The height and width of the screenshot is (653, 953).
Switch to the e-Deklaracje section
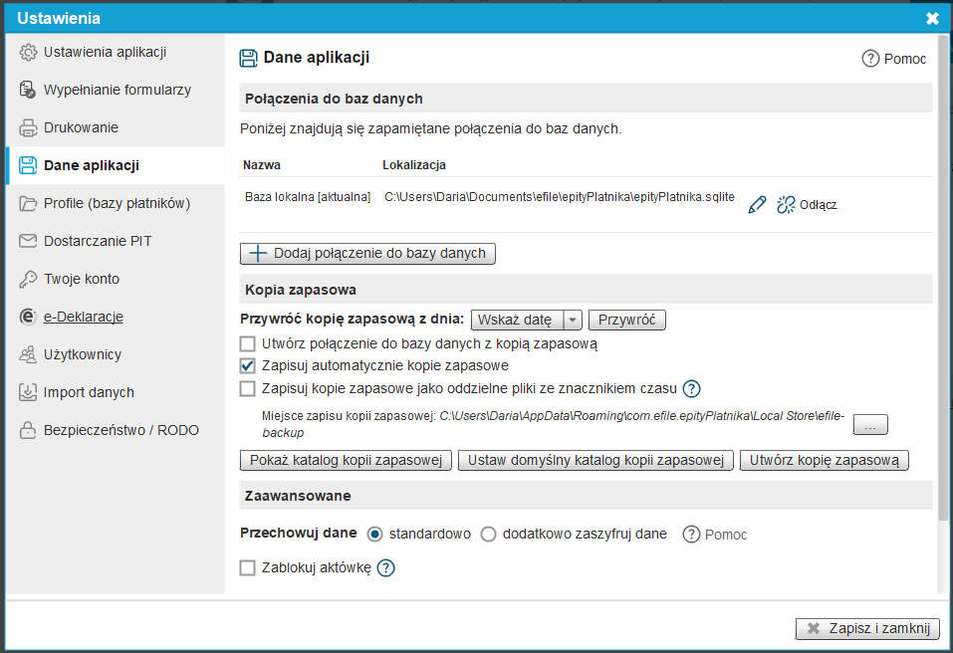click(84, 317)
